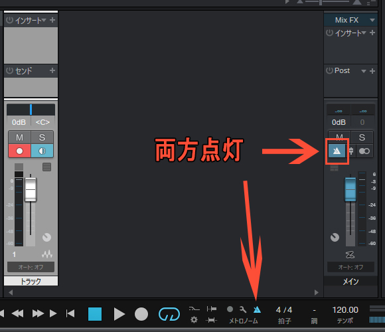Solo track 1 with the S button
The width and height of the screenshot is (385, 332).
(42, 137)
